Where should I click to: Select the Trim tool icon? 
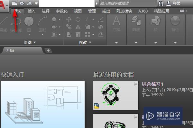coord(87,19)
